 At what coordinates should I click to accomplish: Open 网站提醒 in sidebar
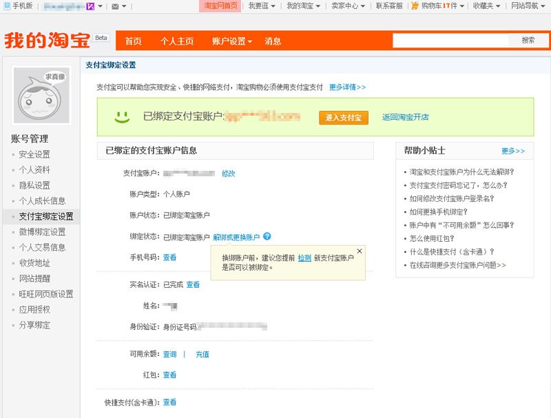tap(34, 278)
